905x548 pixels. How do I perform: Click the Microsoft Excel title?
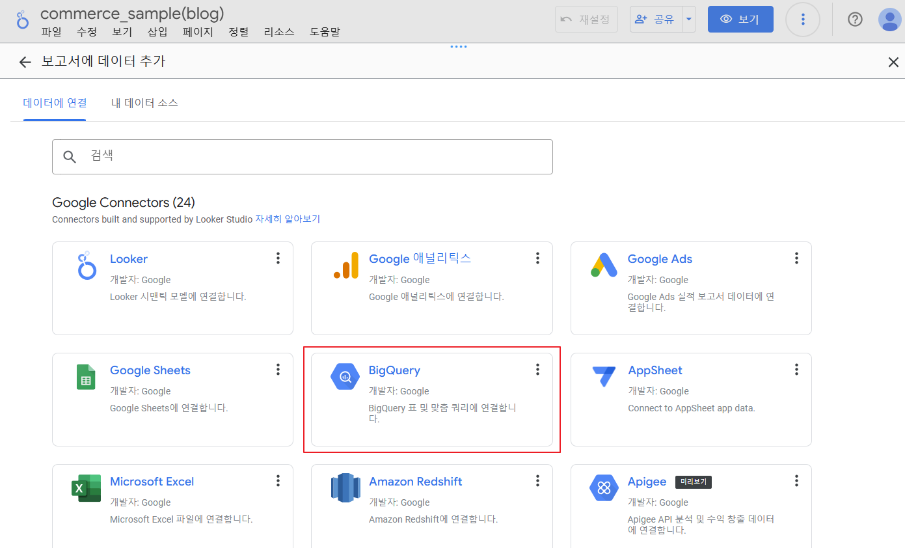click(152, 482)
